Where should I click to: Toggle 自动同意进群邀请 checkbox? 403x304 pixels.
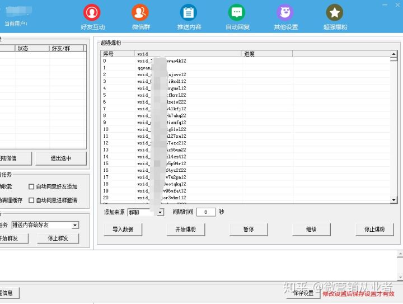[32, 200]
